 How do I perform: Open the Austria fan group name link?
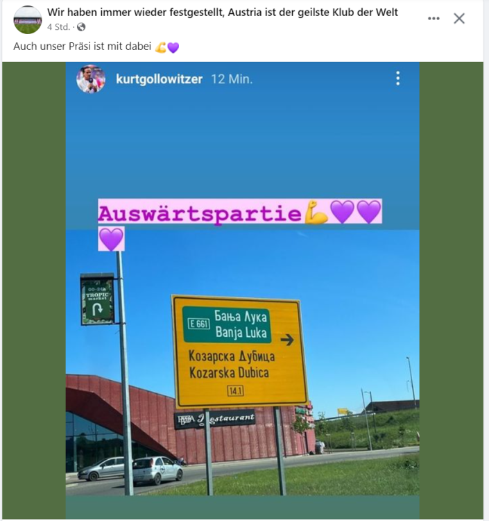pos(222,13)
